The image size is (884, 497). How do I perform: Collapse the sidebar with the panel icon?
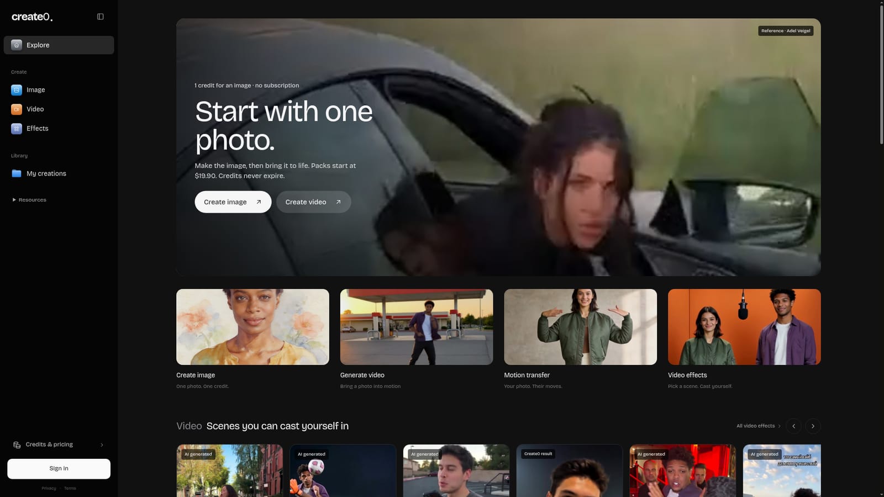tap(101, 17)
